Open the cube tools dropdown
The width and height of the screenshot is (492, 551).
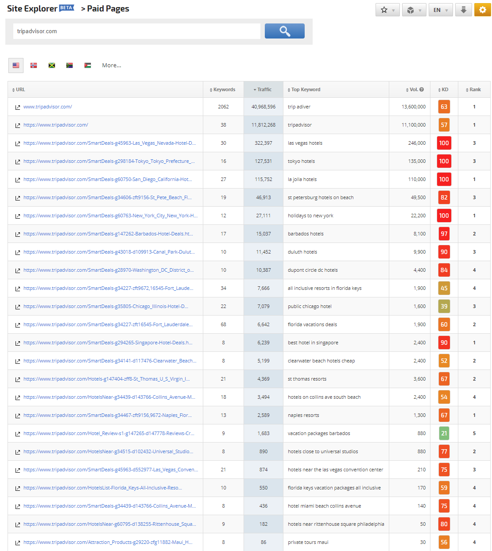(414, 10)
